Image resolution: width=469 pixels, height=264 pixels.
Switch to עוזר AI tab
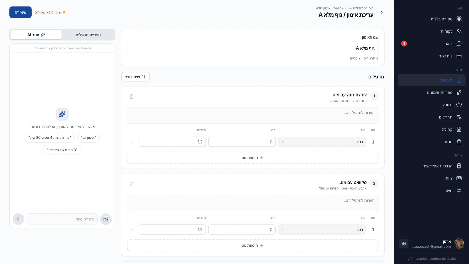point(36,35)
